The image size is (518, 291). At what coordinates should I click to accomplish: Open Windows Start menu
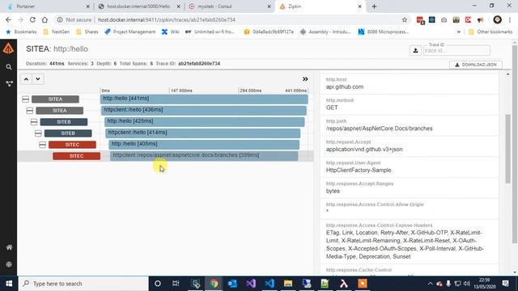(9, 284)
